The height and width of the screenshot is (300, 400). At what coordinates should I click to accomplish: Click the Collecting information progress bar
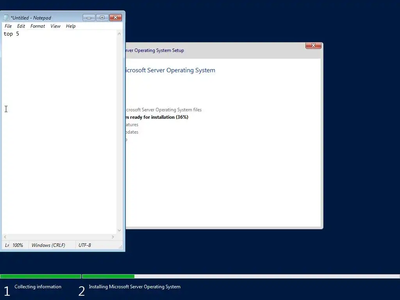pyautogui.click(x=41, y=276)
